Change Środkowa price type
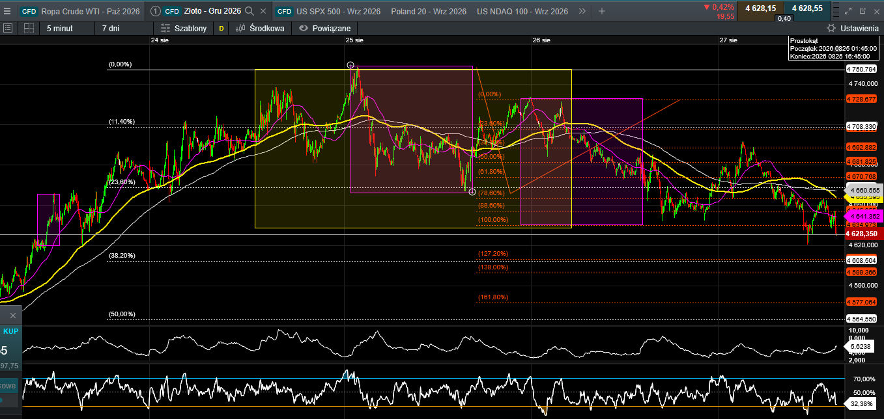 (260, 28)
